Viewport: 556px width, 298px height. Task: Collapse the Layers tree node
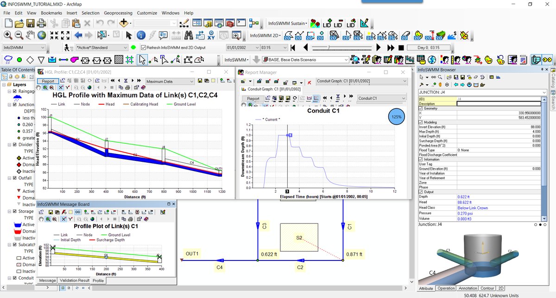4,85
